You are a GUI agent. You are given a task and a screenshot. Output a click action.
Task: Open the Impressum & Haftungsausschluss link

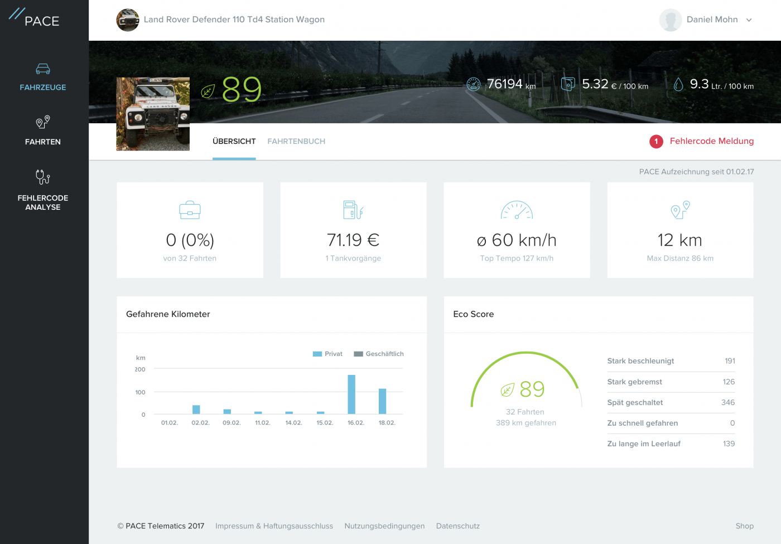pos(274,526)
